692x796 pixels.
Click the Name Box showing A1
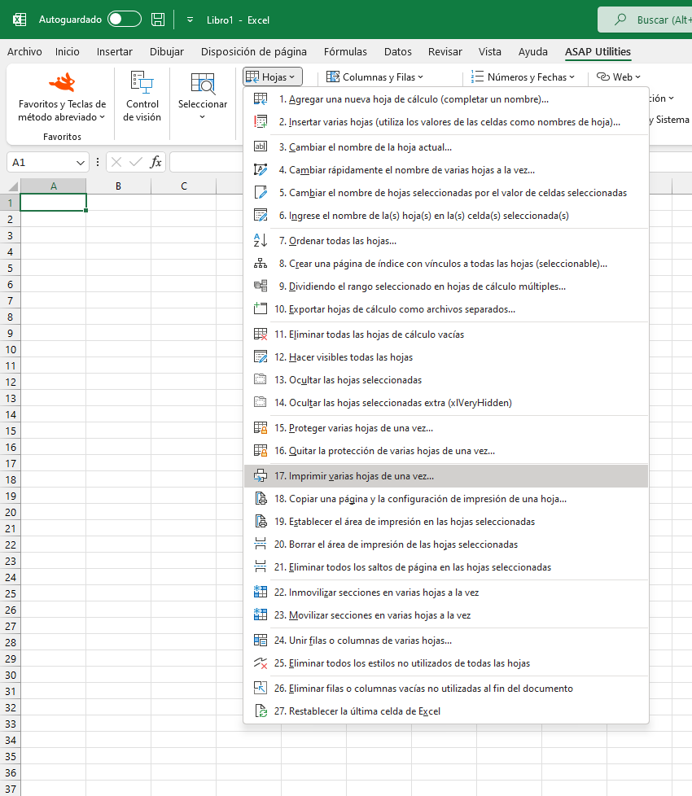[x=41, y=163]
